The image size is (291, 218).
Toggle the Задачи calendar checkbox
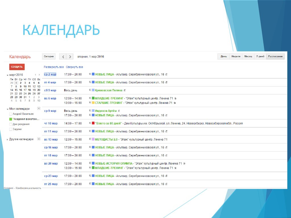coord(11,129)
